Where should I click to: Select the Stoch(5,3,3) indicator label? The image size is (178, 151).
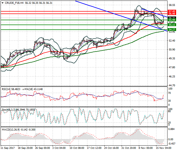pyautogui.click(x=9, y=110)
